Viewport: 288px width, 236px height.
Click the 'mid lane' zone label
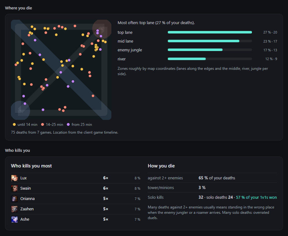click(x=125, y=41)
